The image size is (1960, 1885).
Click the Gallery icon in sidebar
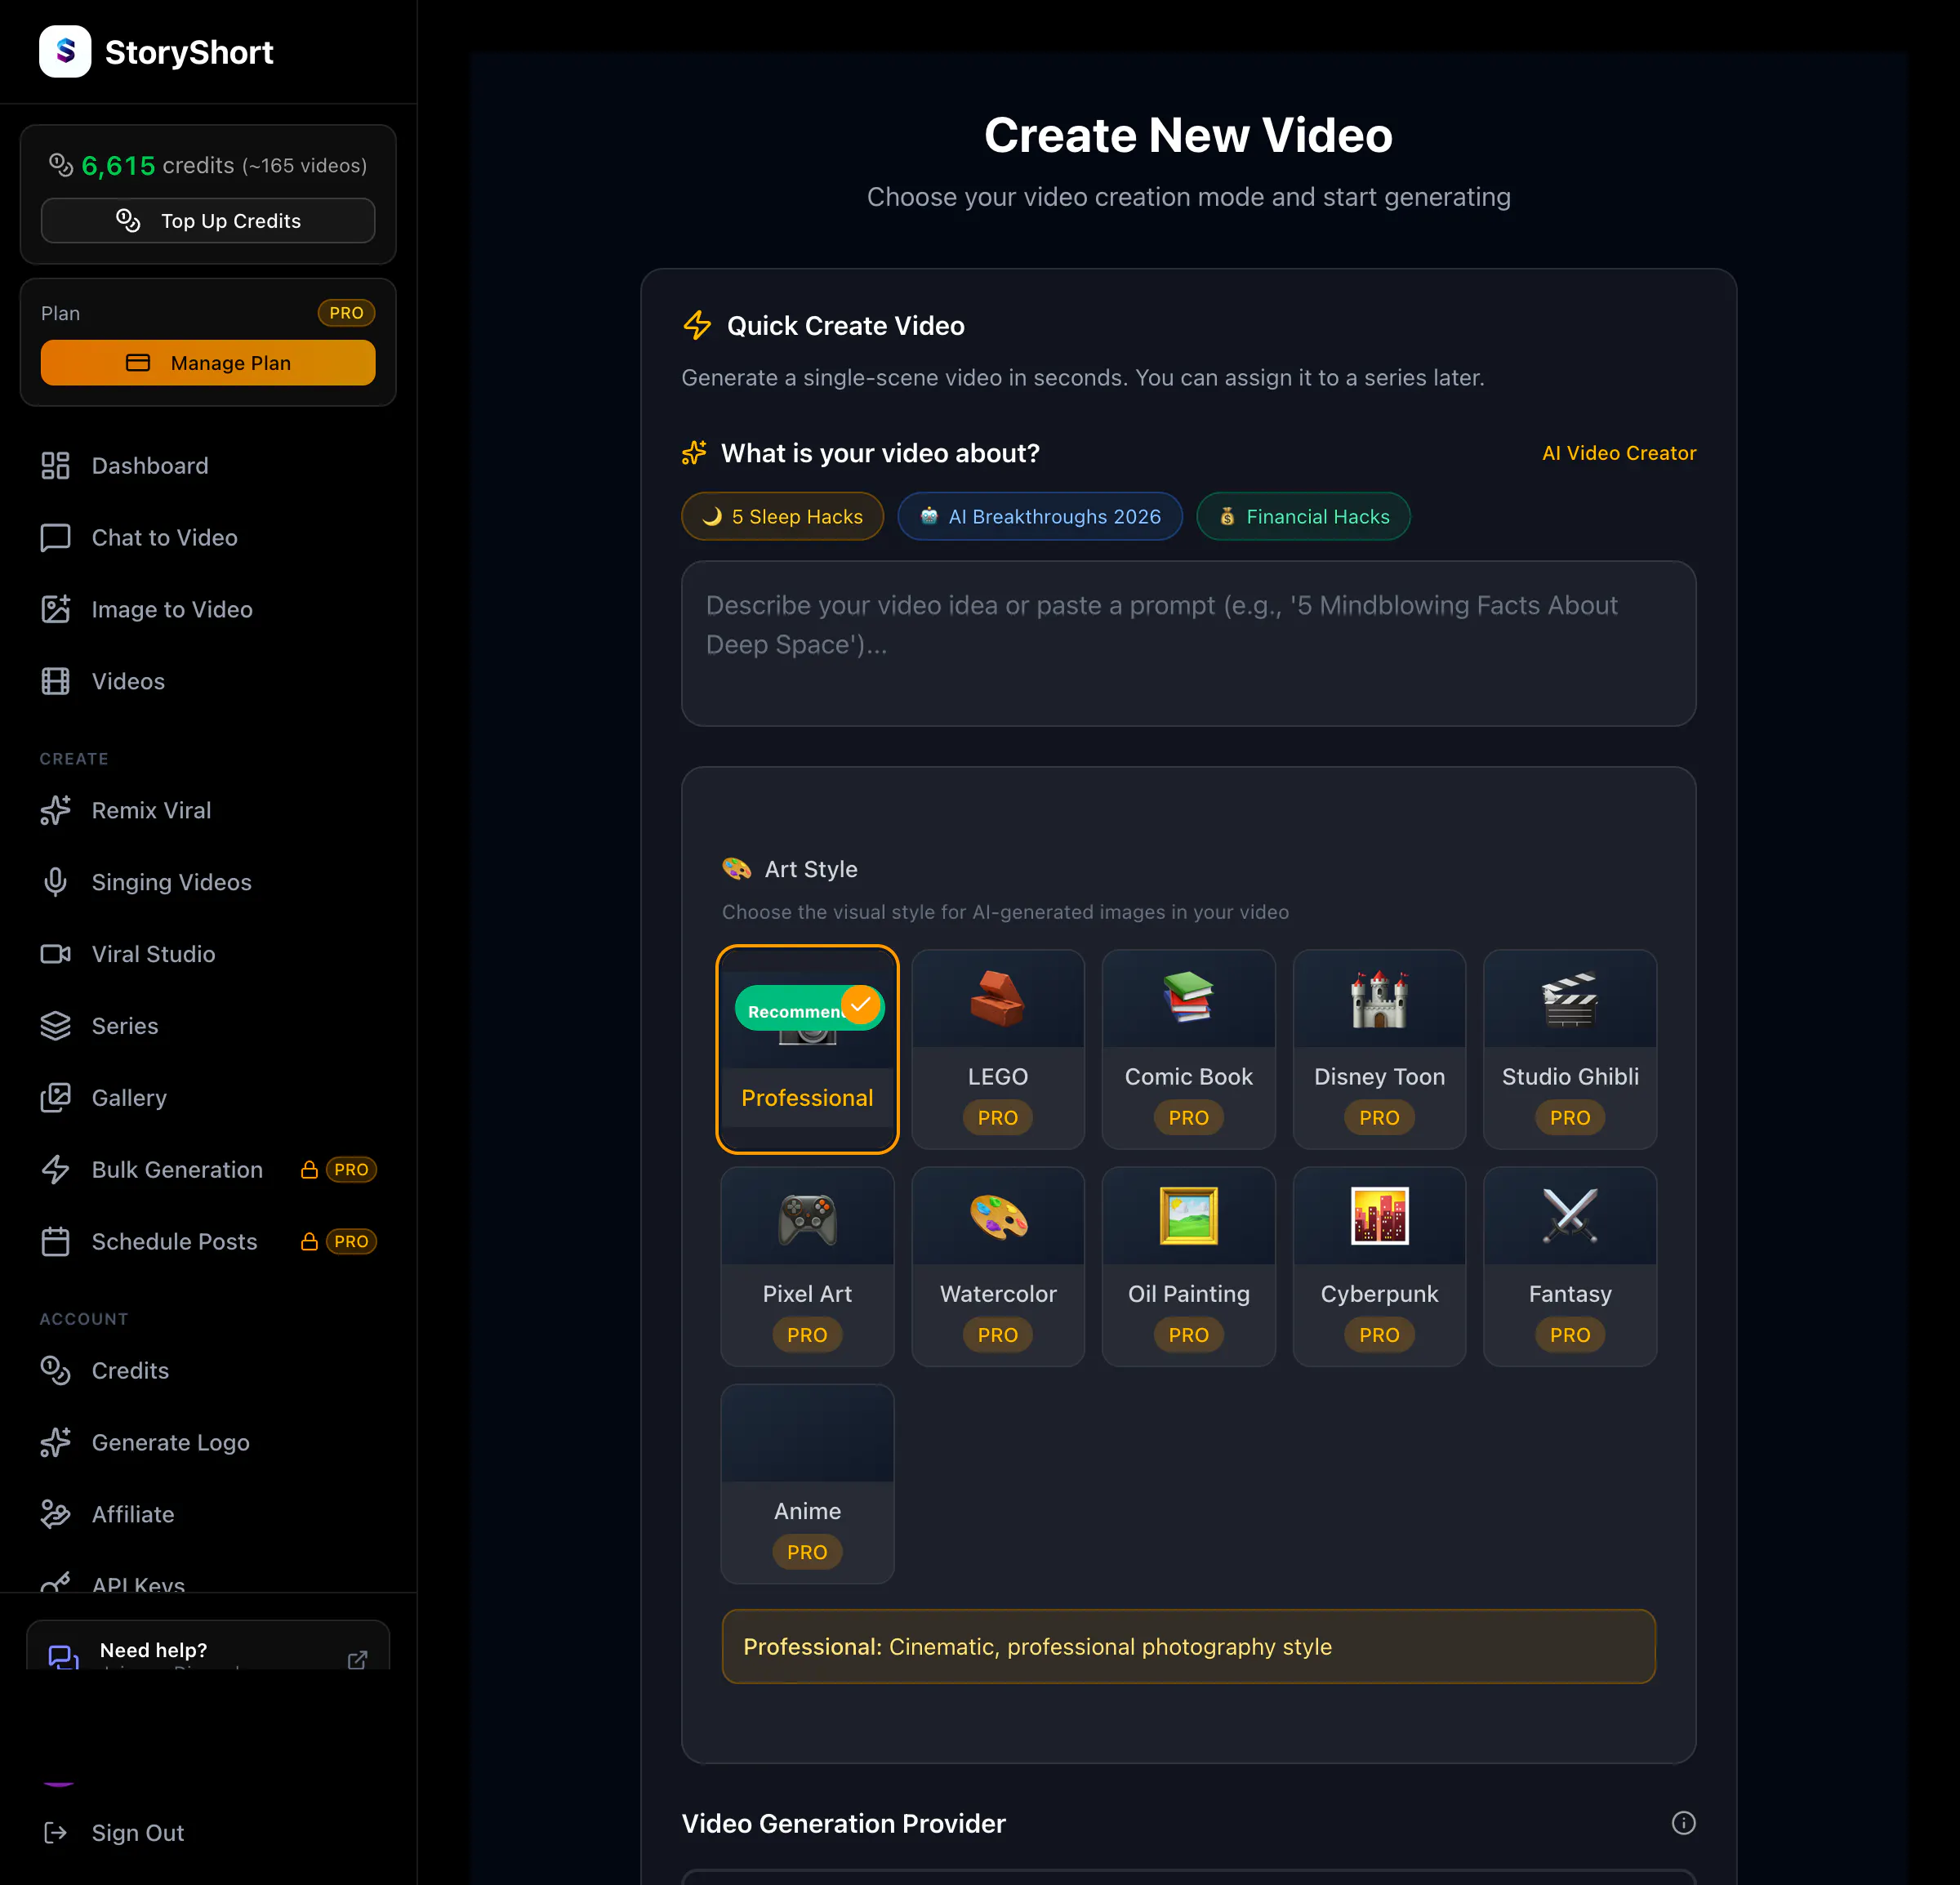[x=56, y=1099]
